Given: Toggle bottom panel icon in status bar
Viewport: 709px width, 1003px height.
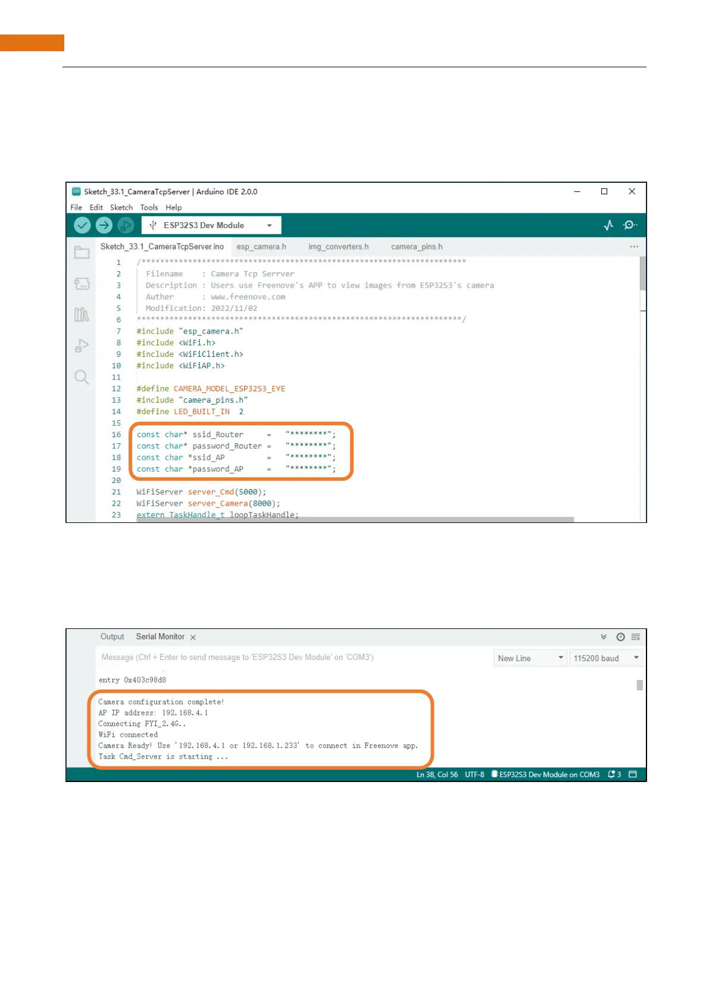Looking at the screenshot, I should [633, 774].
